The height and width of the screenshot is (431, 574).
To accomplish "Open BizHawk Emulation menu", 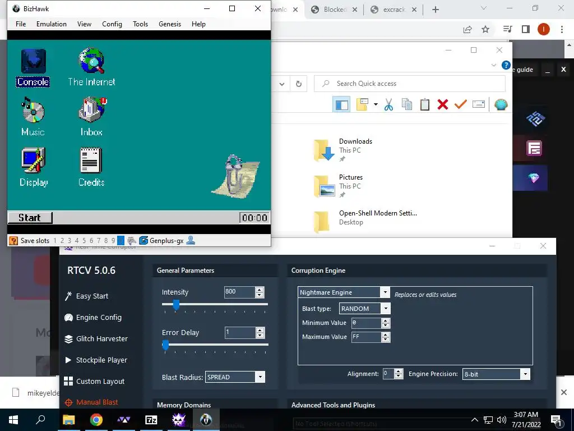I will tap(52, 24).
